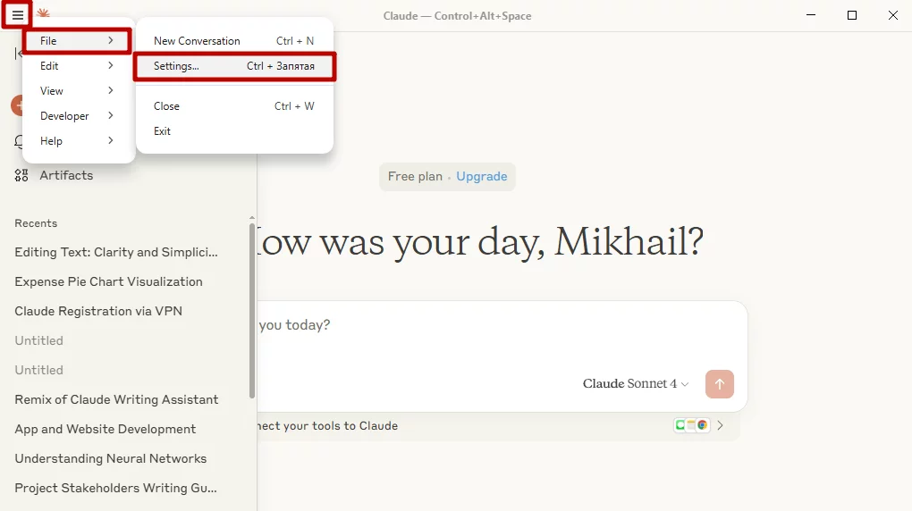Close the Claude window
The image size is (912, 511).
[x=893, y=15]
